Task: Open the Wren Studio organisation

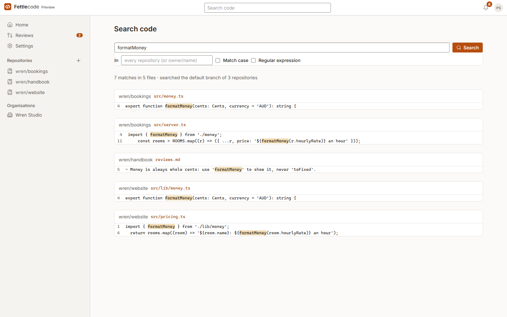Action: click(45, 115)
